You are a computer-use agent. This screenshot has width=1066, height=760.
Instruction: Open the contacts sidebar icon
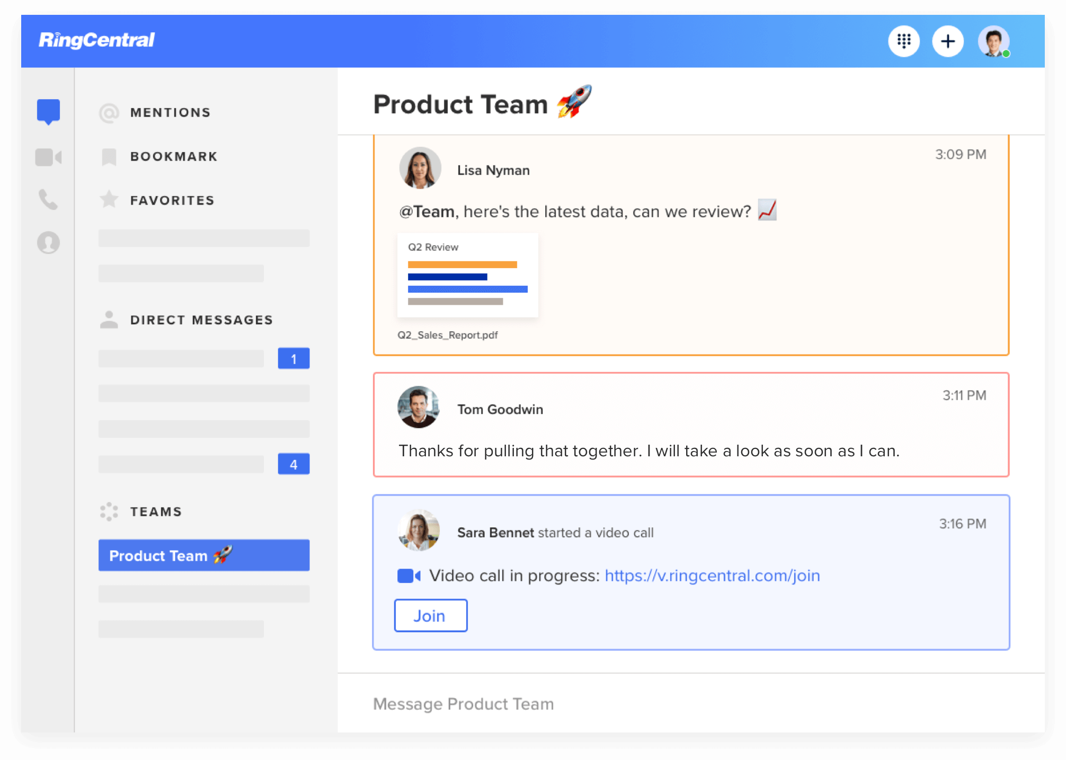pyautogui.click(x=48, y=243)
